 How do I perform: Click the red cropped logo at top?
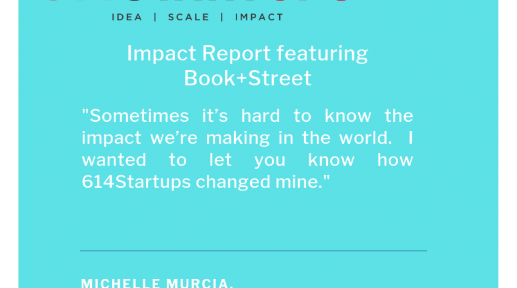[198, 2]
